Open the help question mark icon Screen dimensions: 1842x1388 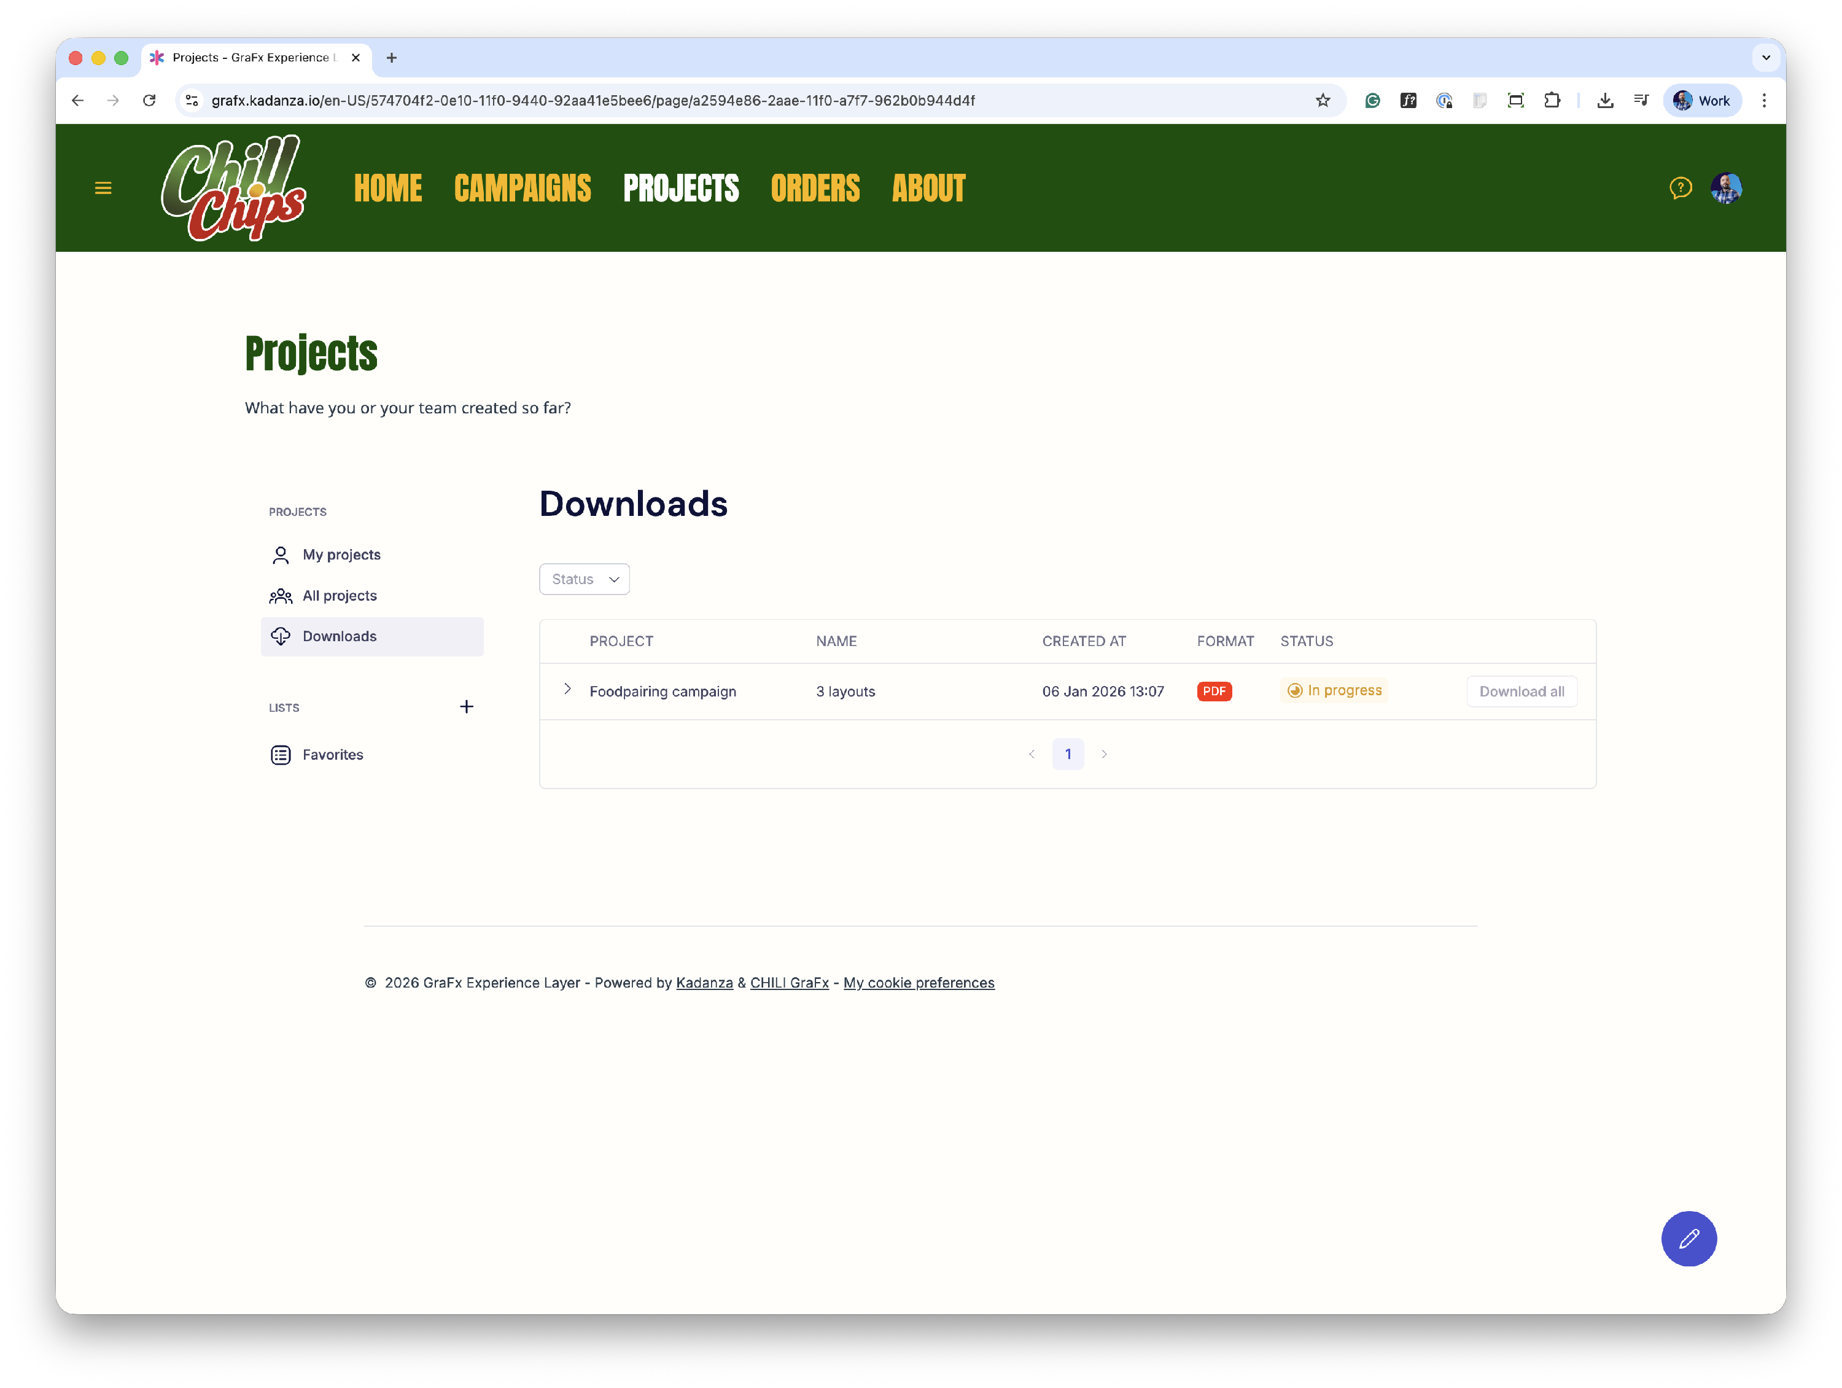pos(1681,189)
